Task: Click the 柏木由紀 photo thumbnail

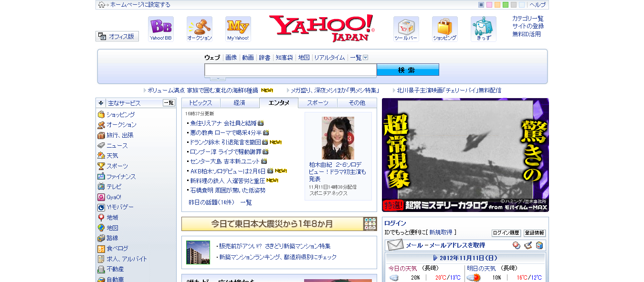Action: click(338, 138)
